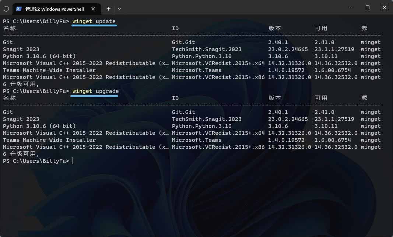Click "Microsoft.VCRedist.2015+.x64" in winget upgrade output
The height and width of the screenshot is (237, 393).
click(218, 133)
